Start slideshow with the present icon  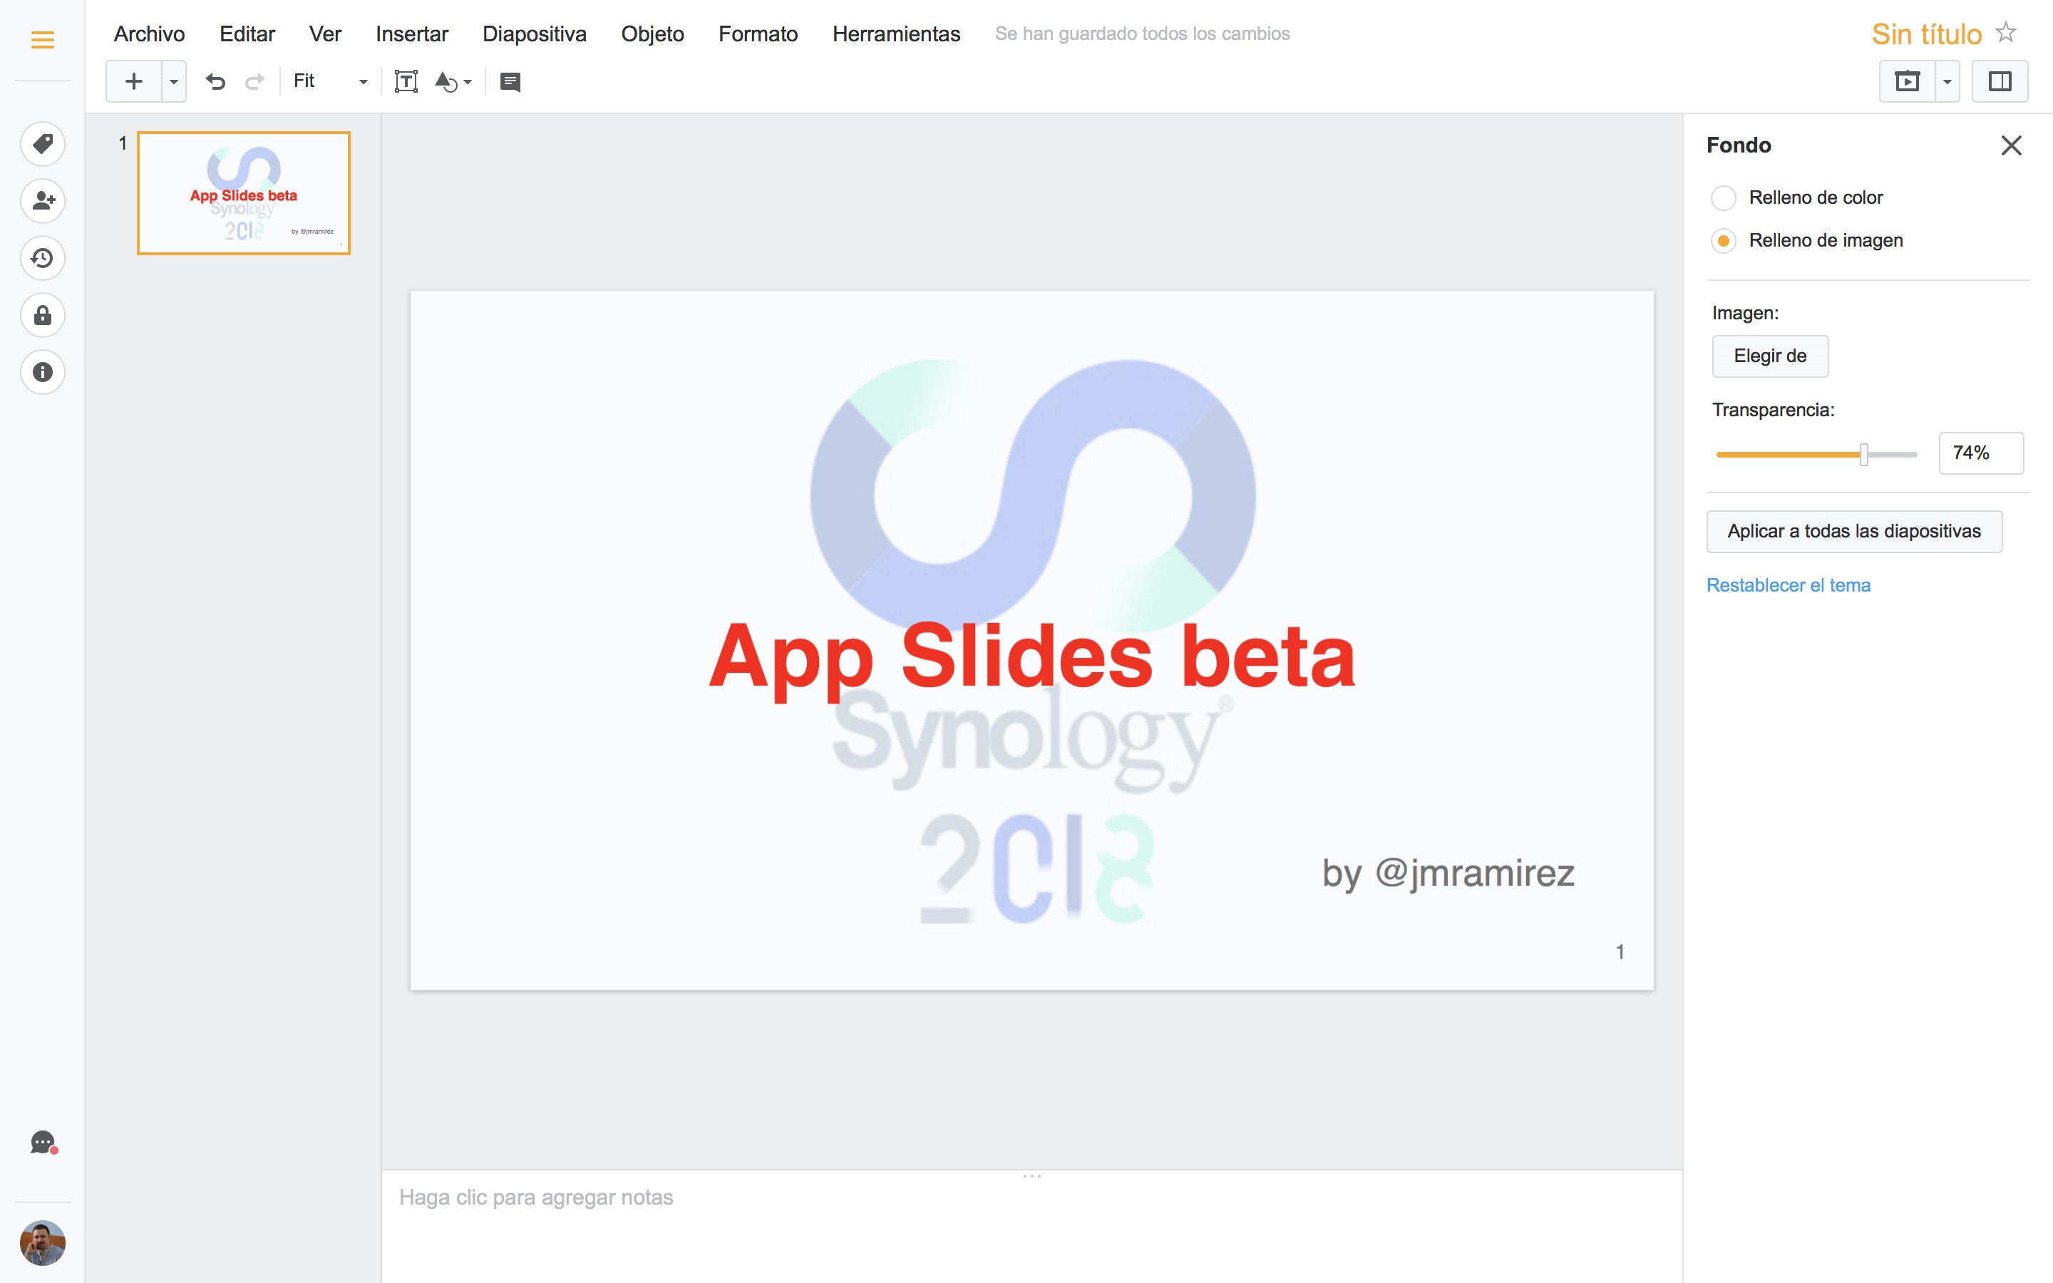point(1906,81)
